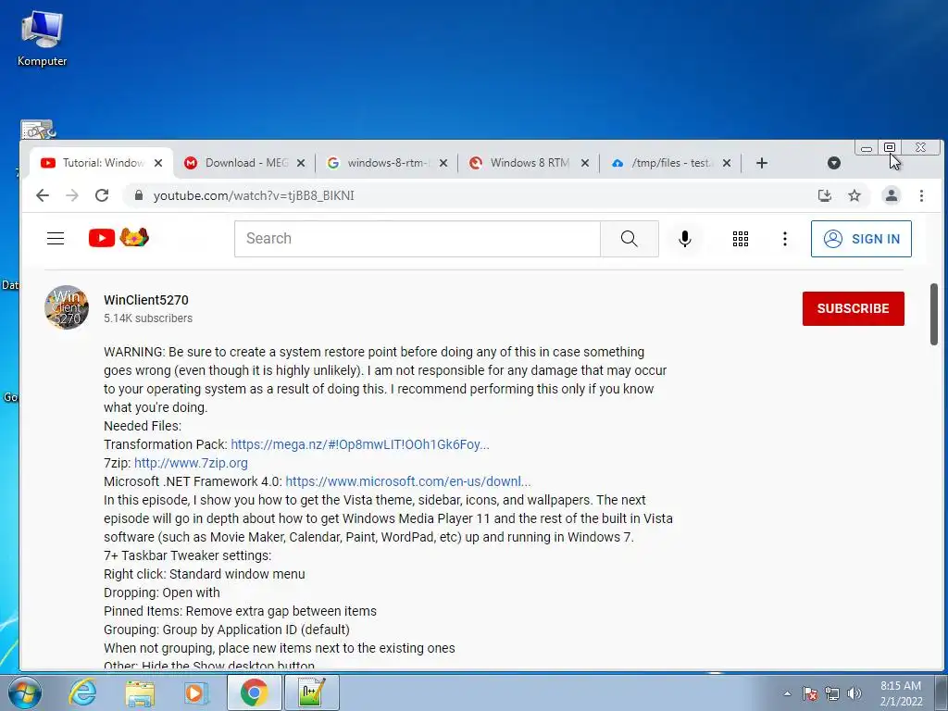Open the YouTube hamburger guide menu
The width and height of the screenshot is (948, 711).
tap(56, 238)
